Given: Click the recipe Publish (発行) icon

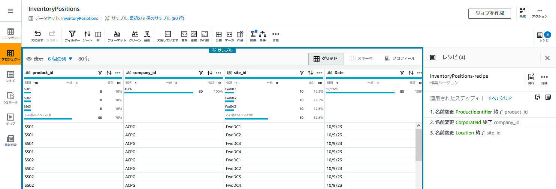Looking at the screenshot, I should tap(531, 79).
